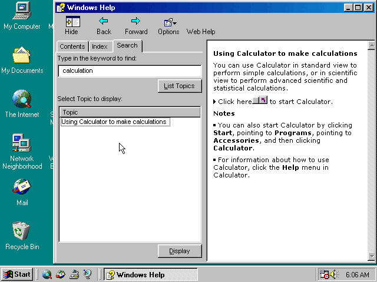
Task: Close the Windows Help window
Action: click(369, 8)
